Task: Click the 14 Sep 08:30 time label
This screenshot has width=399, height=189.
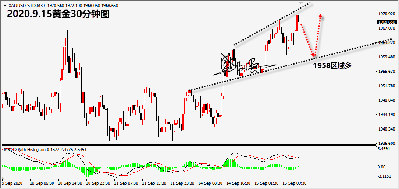Action: tap(210, 183)
